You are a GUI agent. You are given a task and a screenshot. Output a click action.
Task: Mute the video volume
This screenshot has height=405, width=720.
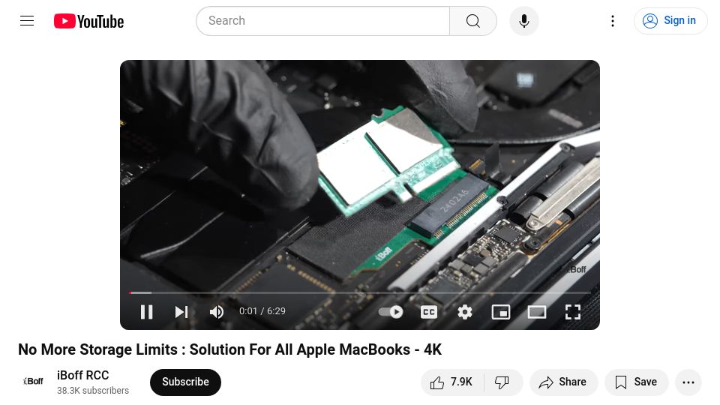tap(217, 312)
